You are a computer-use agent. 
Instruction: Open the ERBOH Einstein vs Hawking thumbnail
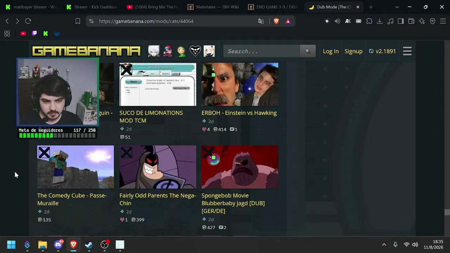240,84
